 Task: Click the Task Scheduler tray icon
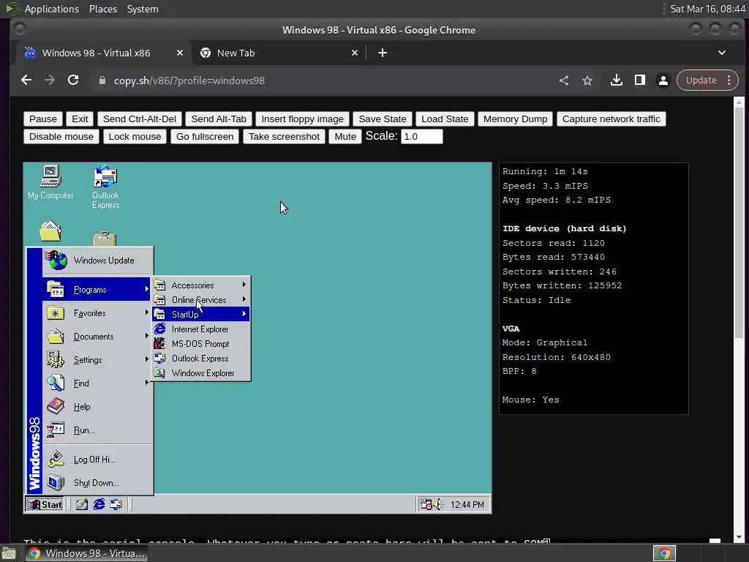(426, 504)
